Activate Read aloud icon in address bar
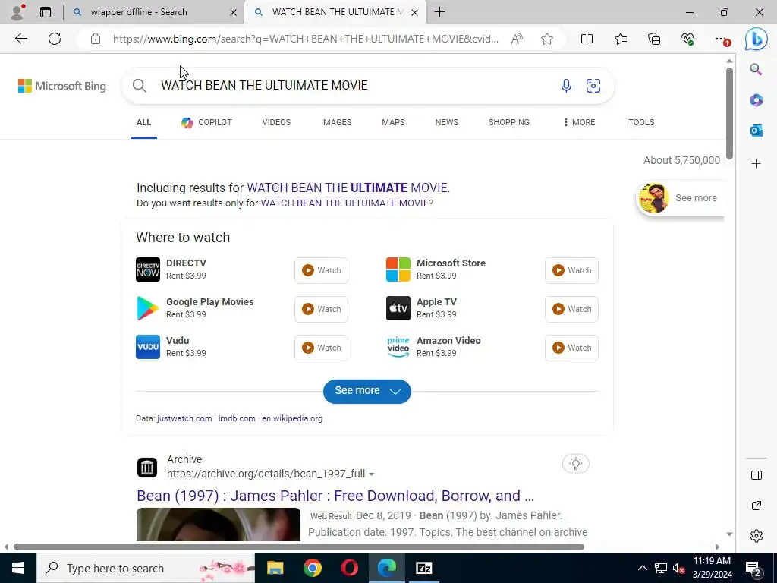Image resolution: width=777 pixels, height=583 pixels. click(517, 39)
